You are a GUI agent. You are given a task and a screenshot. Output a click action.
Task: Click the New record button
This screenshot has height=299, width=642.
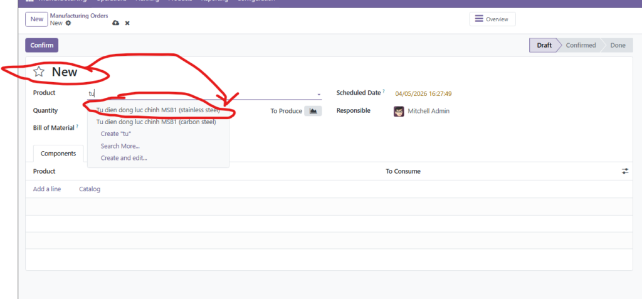pyautogui.click(x=37, y=19)
